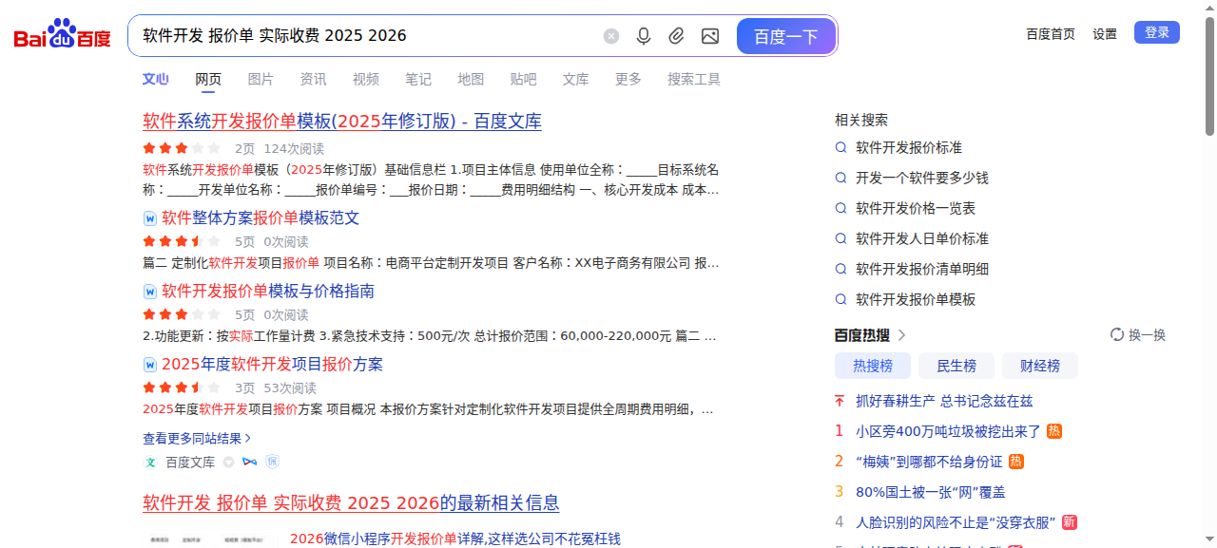Click the Baidu logo
Screen dimensions: 1217x548
pos(62,36)
